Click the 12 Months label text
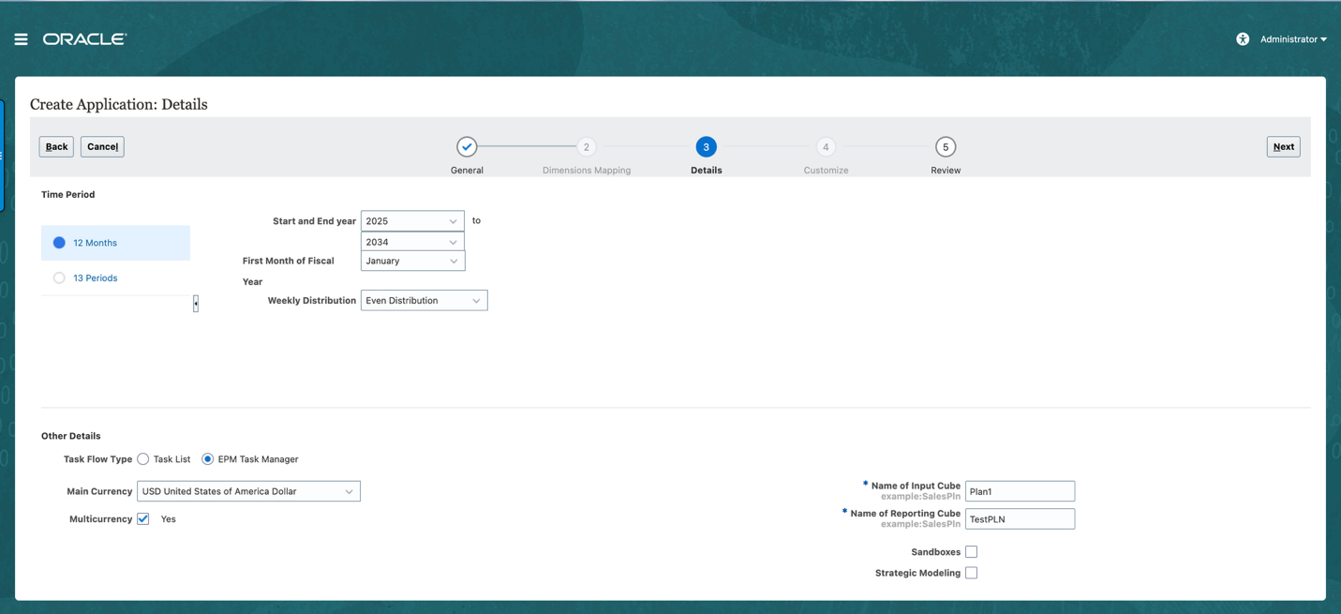The width and height of the screenshot is (1341, 614). tap(95, 243)
